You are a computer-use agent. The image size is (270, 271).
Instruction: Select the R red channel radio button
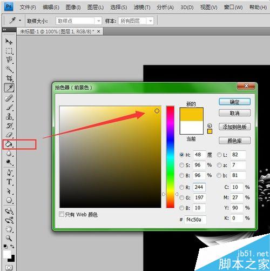coord(182,187)
